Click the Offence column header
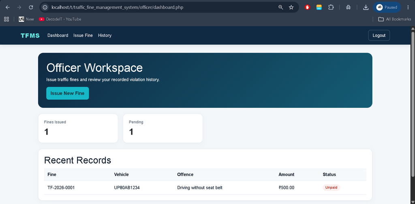This screenshot has height=204, width=415. coord(185,175)
